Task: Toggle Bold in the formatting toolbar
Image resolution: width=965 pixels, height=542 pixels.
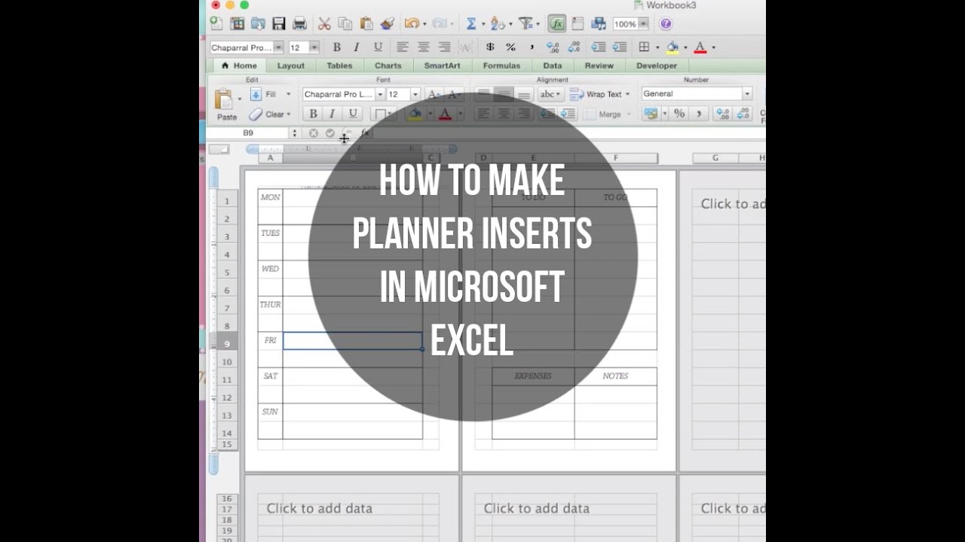Action: [337, 47]
